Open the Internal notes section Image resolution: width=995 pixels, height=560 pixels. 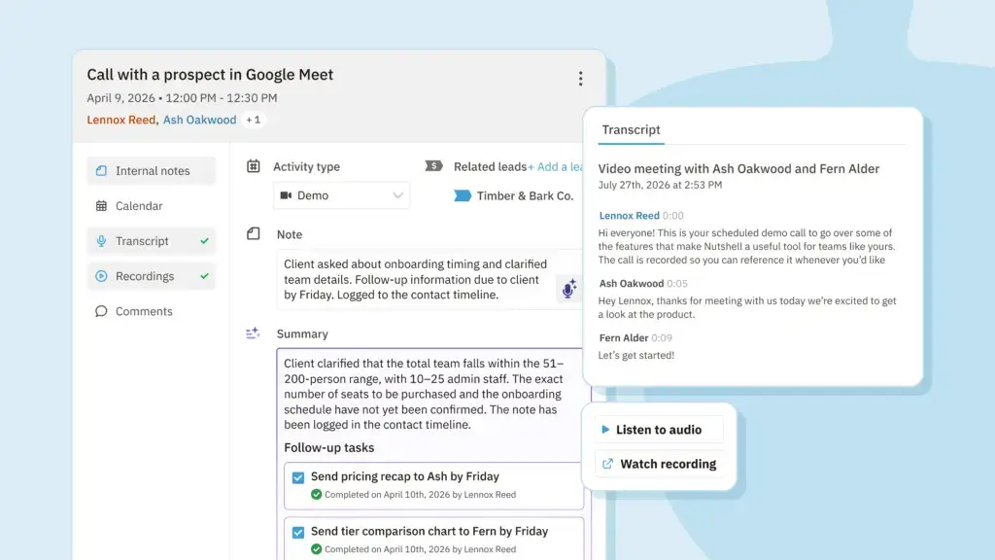(x=151, y=171)
